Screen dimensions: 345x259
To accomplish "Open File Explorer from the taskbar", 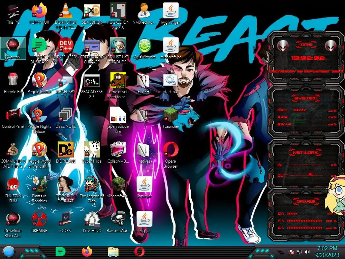I will tap(113, 252).
